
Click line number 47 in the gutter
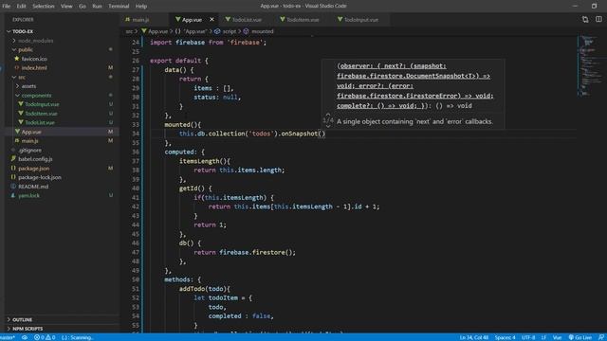pyautogui.click(x=136, y=253)
